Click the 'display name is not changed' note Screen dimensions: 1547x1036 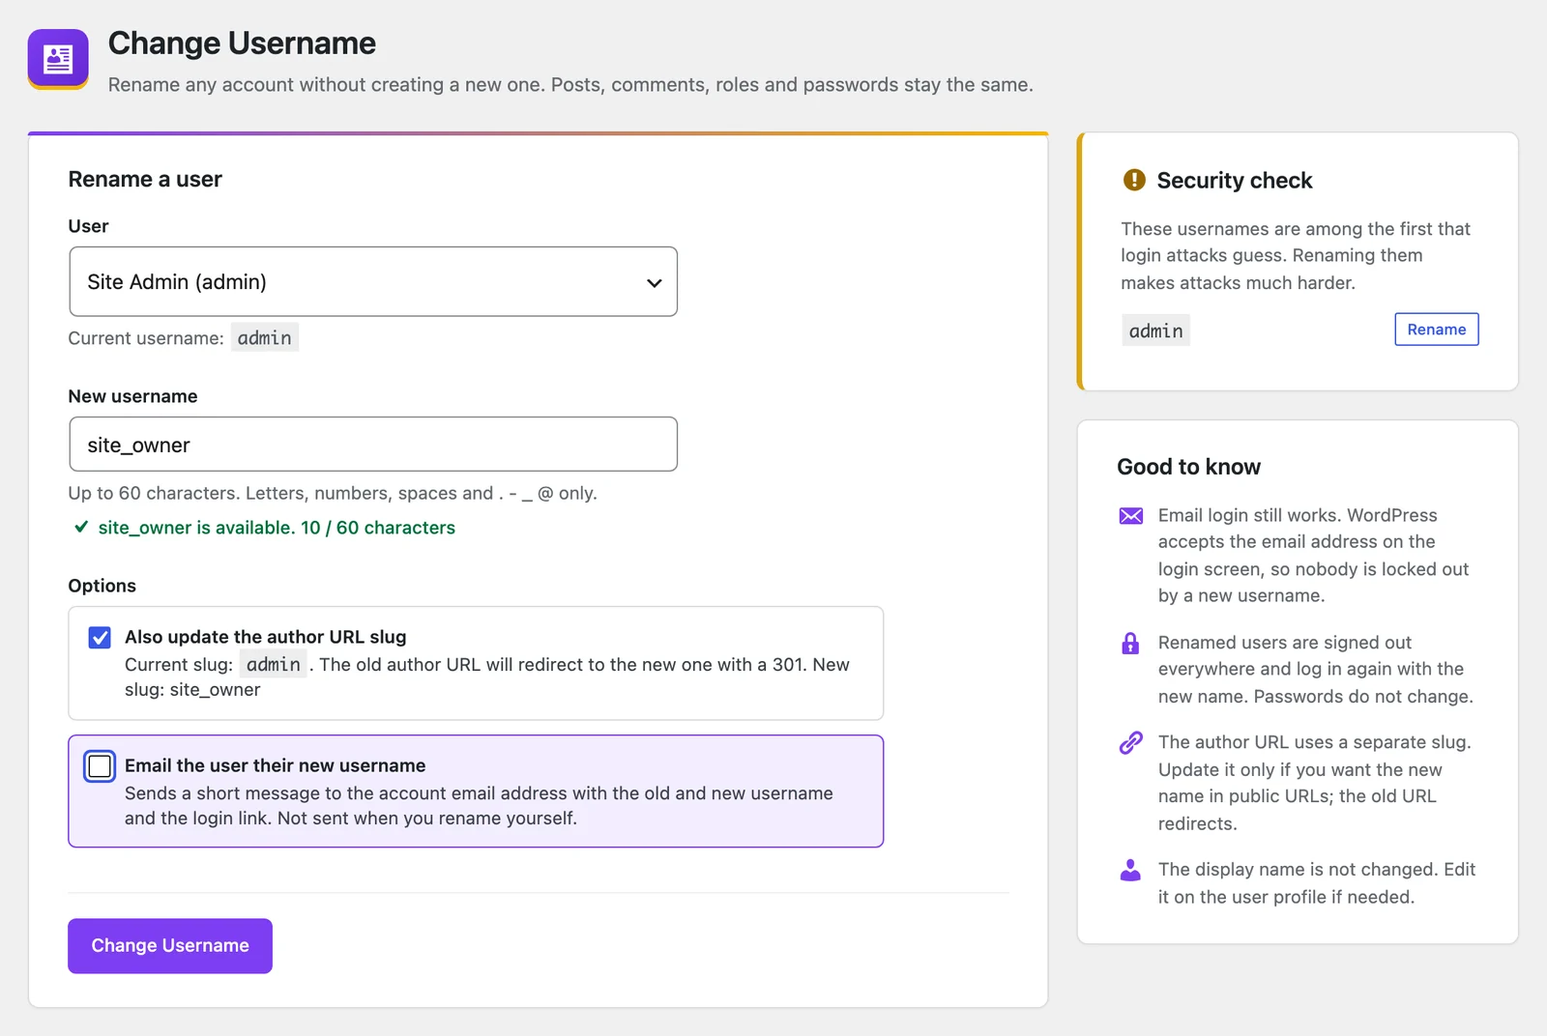pos(1317,883)
